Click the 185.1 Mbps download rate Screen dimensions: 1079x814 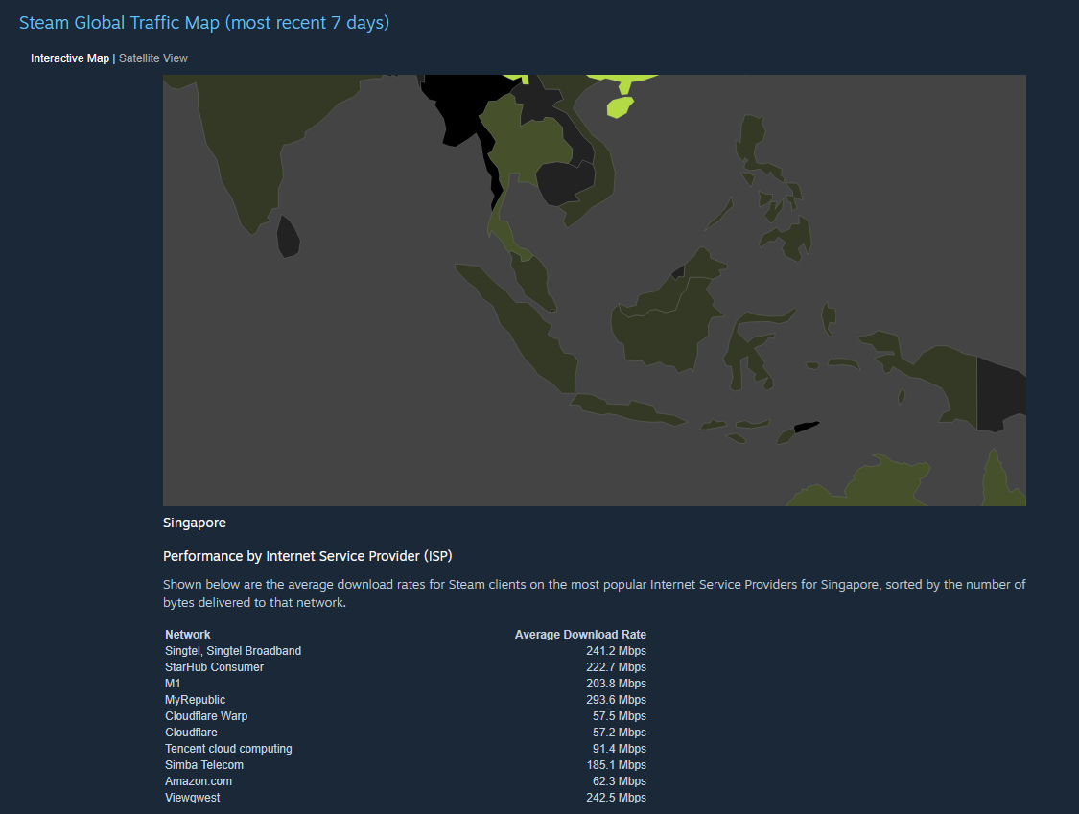[617, 765]
